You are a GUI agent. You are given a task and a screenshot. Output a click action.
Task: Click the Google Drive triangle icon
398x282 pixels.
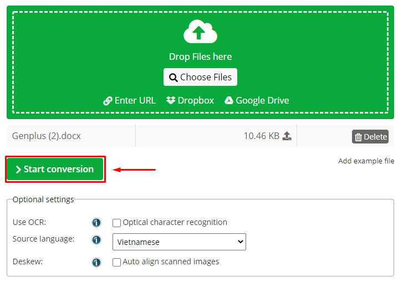[229, 100]
